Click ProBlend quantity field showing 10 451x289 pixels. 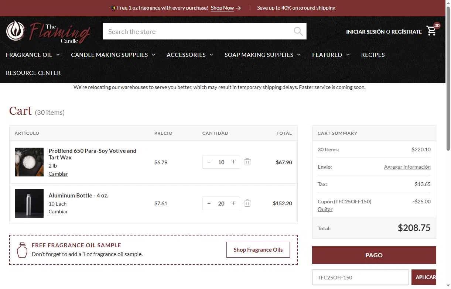pos(221,162)
